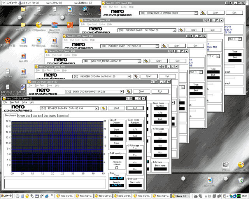The width and height of the screenshot is (249, 199).
Task: Switch to the ScanDisc tab
Action: click(x=63, y=116)
